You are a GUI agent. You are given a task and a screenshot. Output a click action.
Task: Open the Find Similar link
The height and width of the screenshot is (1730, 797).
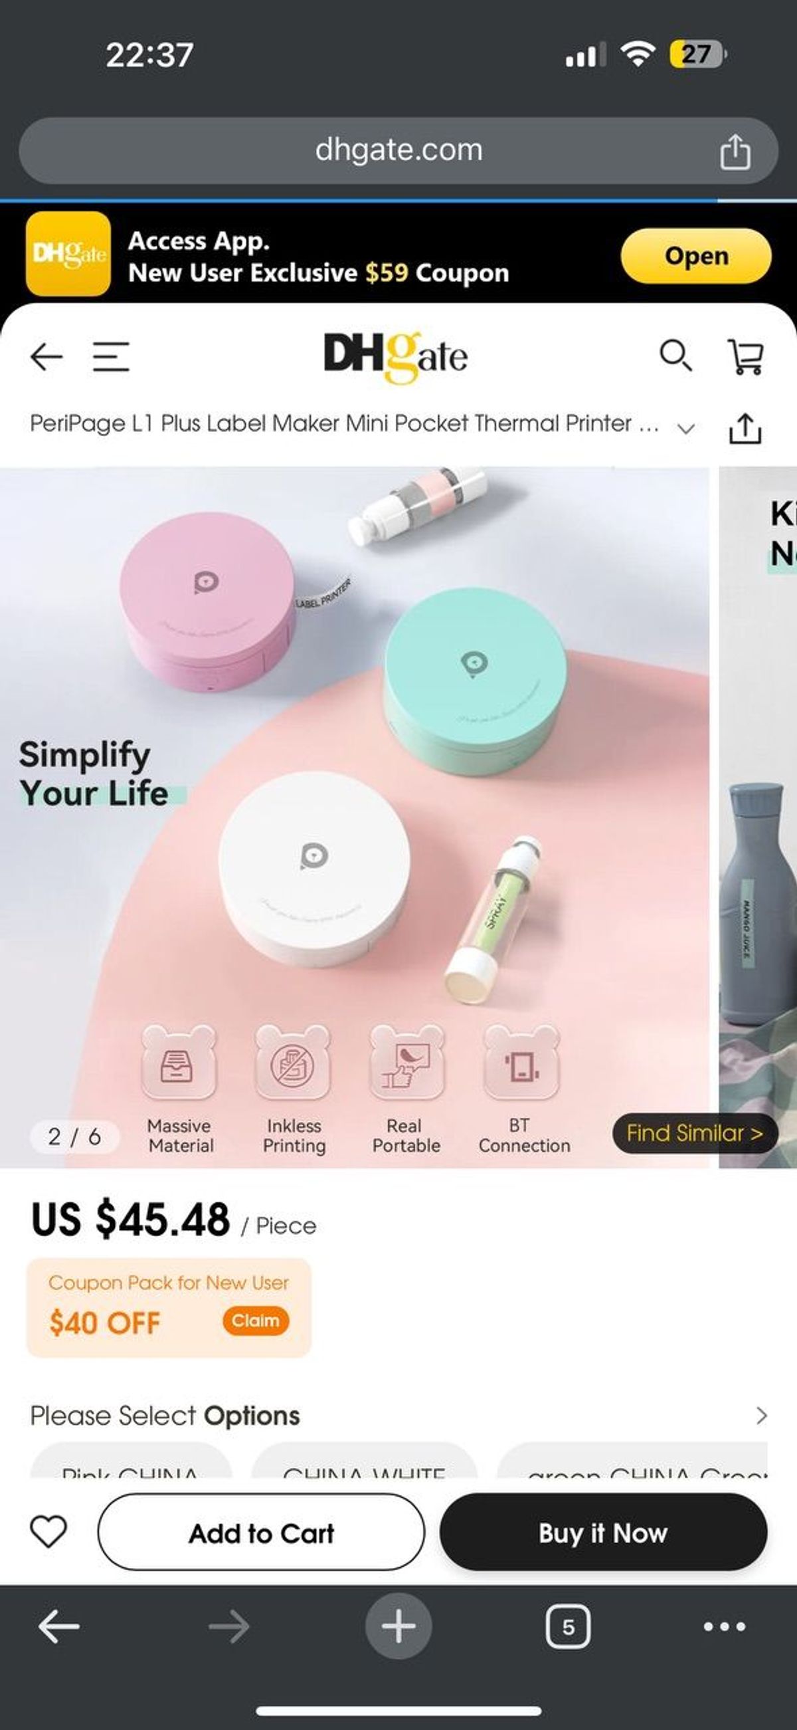[695, 1133]
